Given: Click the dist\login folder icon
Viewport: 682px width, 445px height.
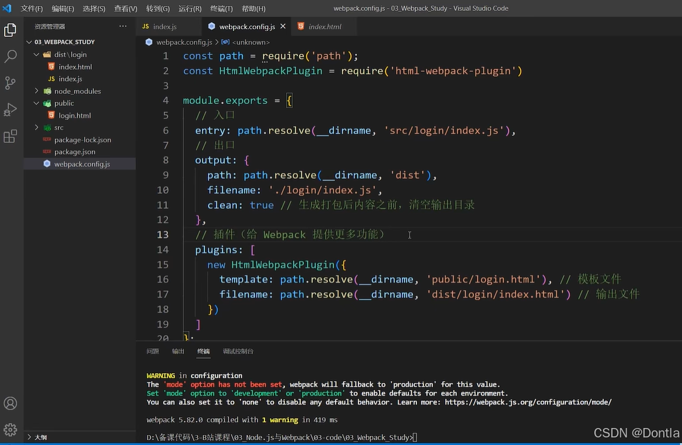Looking at the screenshot, I should (47, 54).
